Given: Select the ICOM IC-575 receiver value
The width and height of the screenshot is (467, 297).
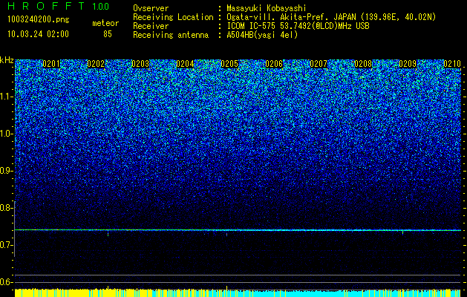Looking at the screenshot, I should 298,26.
